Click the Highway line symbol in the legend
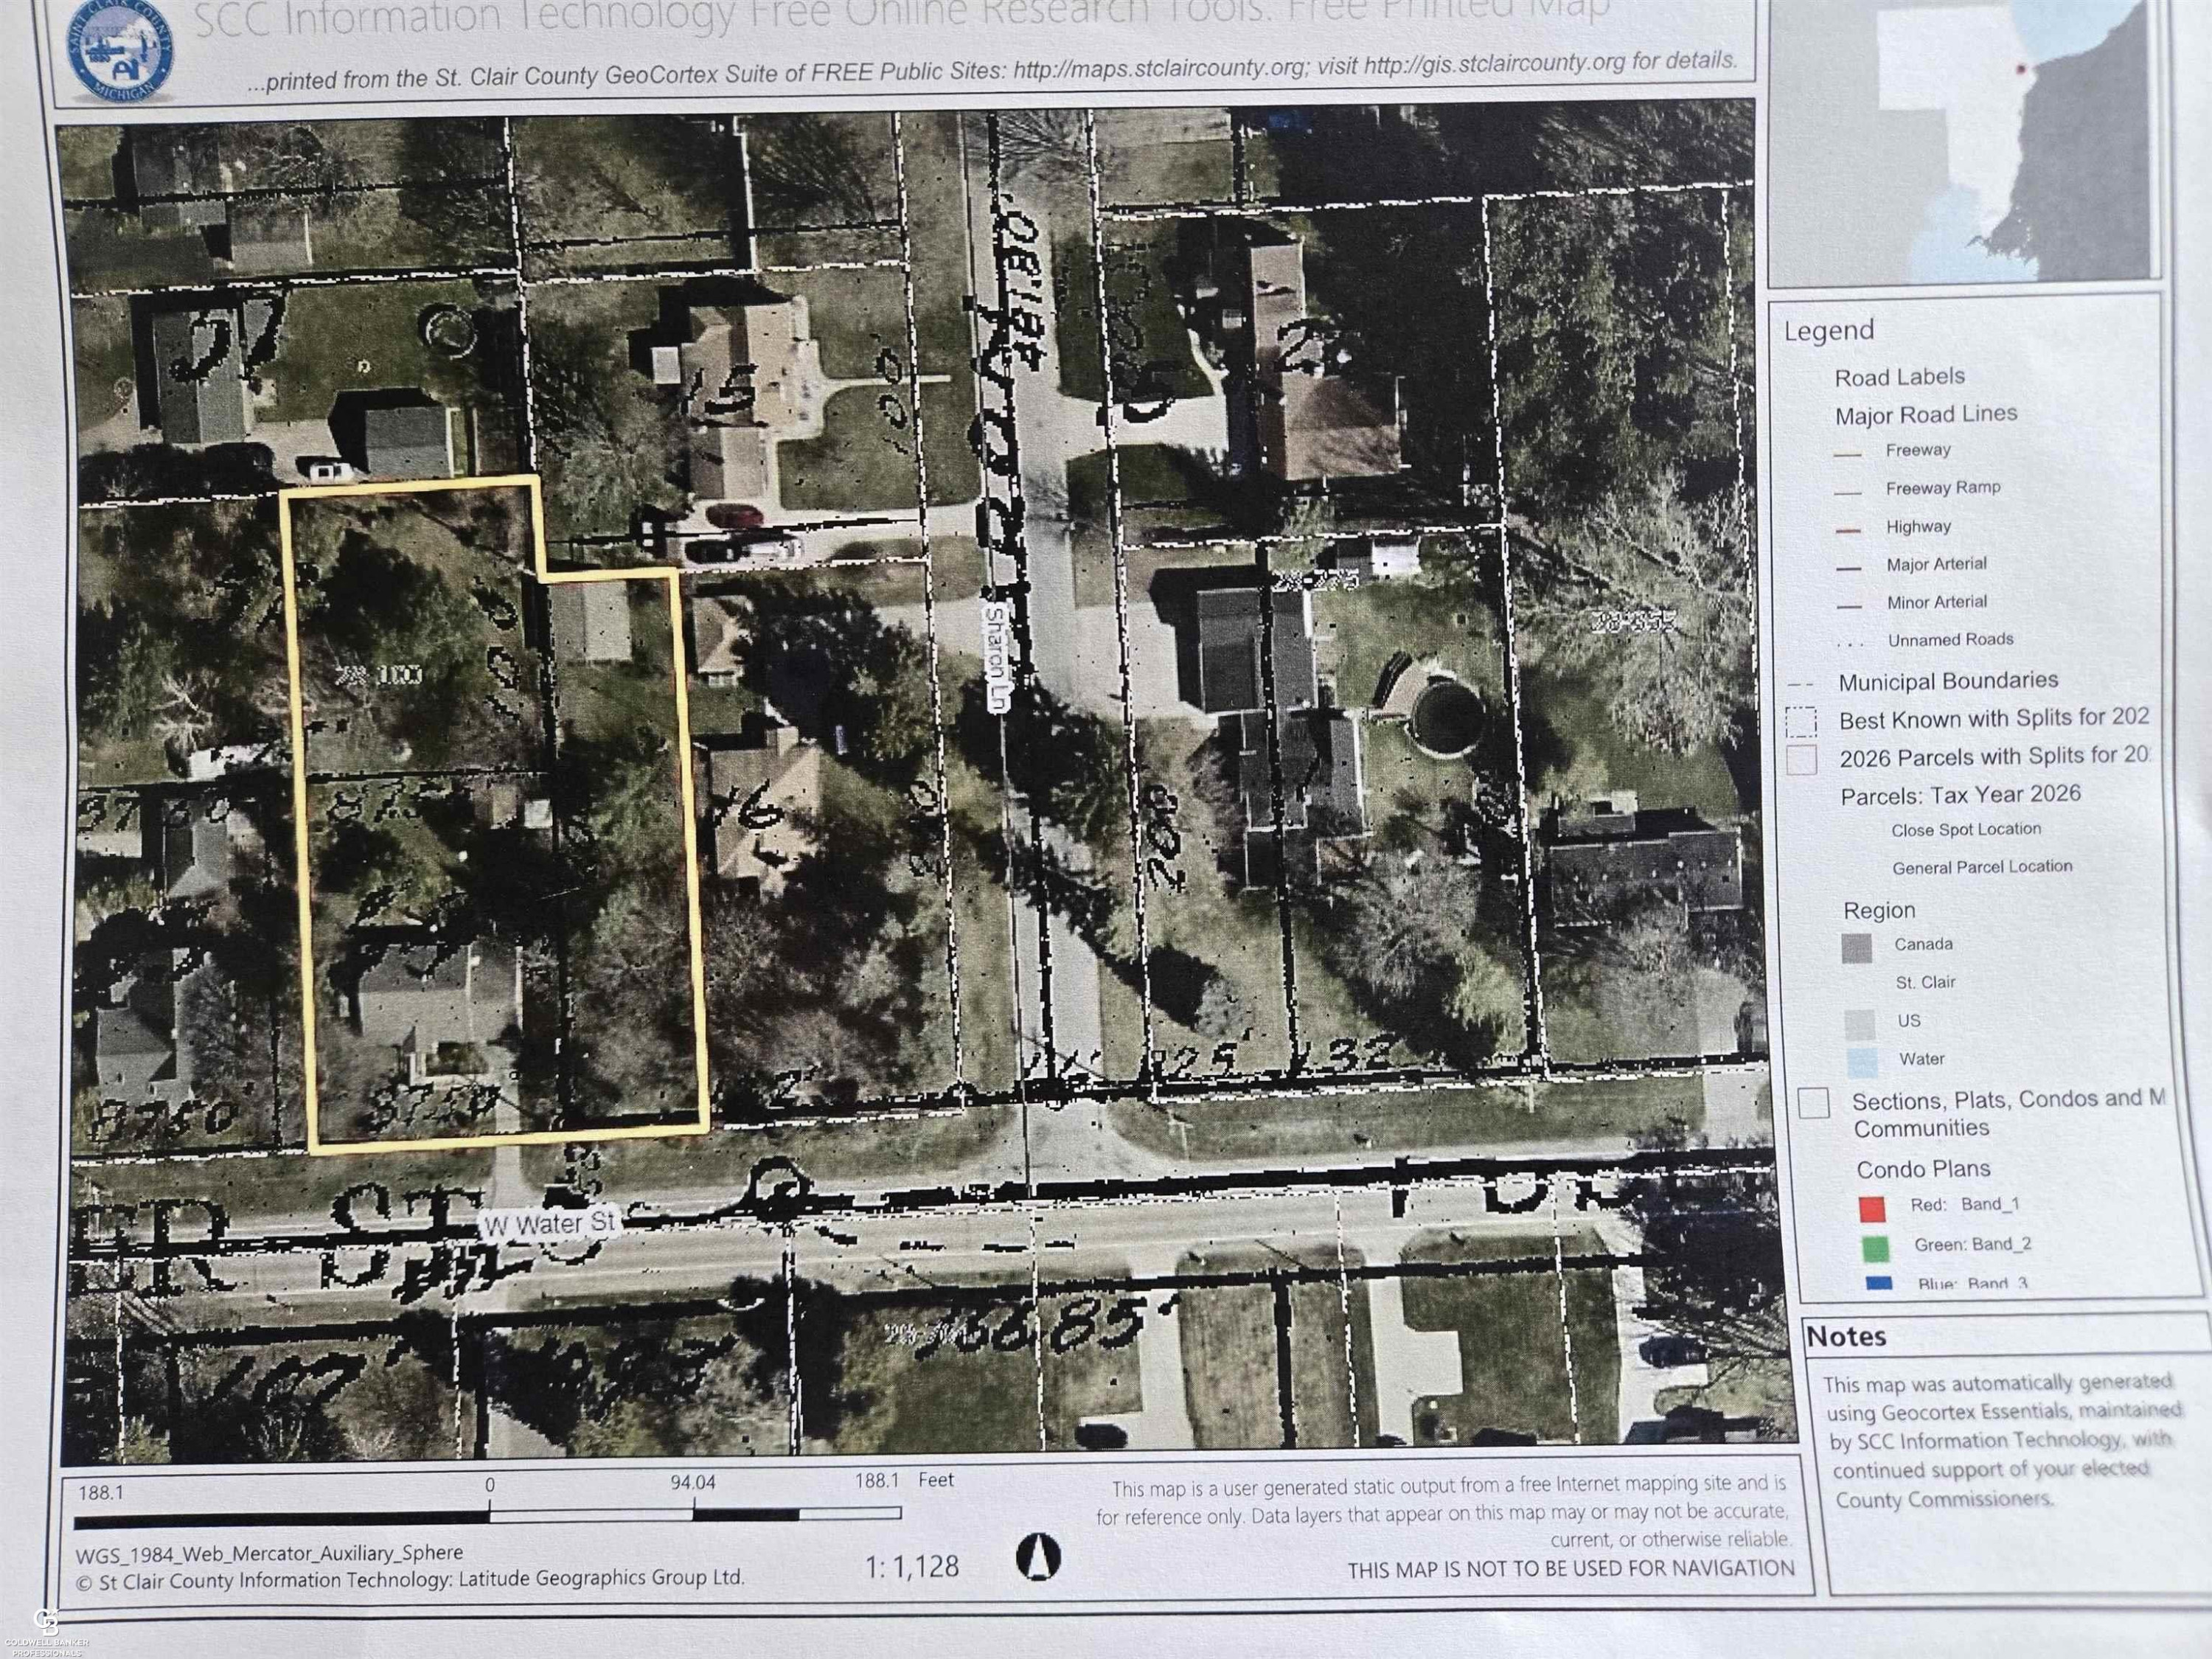The image size is (2212, 1659). 1848,530
